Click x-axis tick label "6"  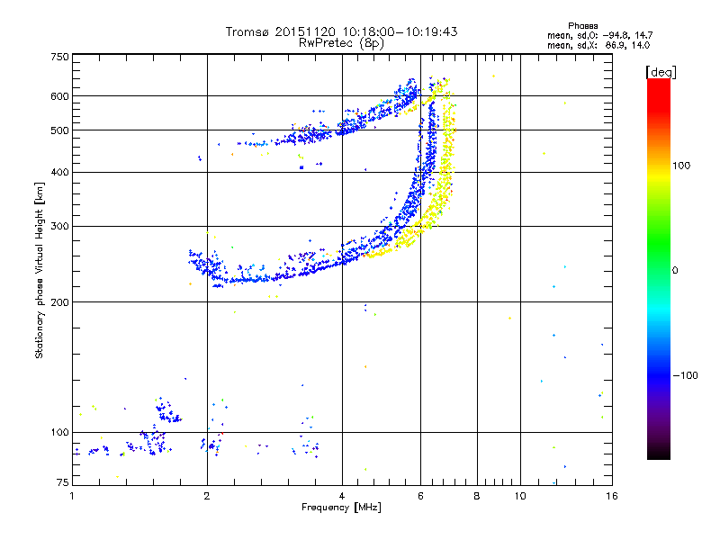[420, 496]
